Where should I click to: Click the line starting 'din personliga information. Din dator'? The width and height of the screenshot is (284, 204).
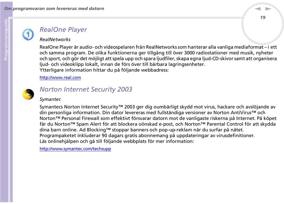coord(153,113)
